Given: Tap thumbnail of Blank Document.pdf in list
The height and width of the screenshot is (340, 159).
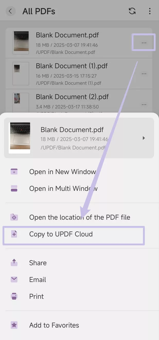Looking at the screenshot, I should 21,43.
